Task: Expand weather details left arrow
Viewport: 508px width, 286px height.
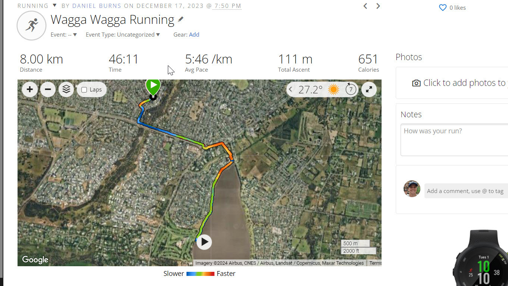Action: click(x=291, y=90)
